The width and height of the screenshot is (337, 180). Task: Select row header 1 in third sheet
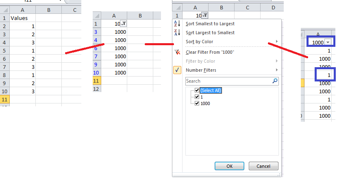177,15
